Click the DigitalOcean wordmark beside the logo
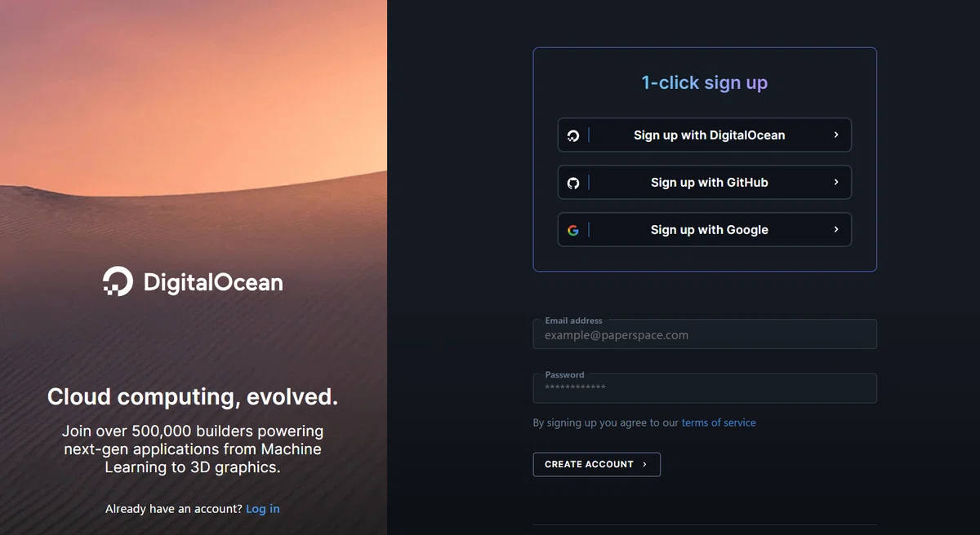The height and width of the screenshot is (535, 980). point(213,282)
